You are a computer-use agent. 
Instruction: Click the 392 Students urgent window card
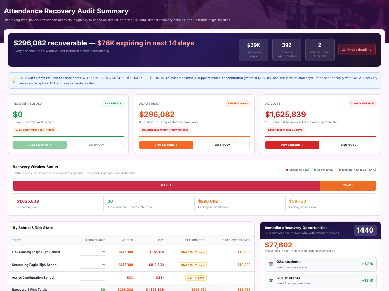287,50
